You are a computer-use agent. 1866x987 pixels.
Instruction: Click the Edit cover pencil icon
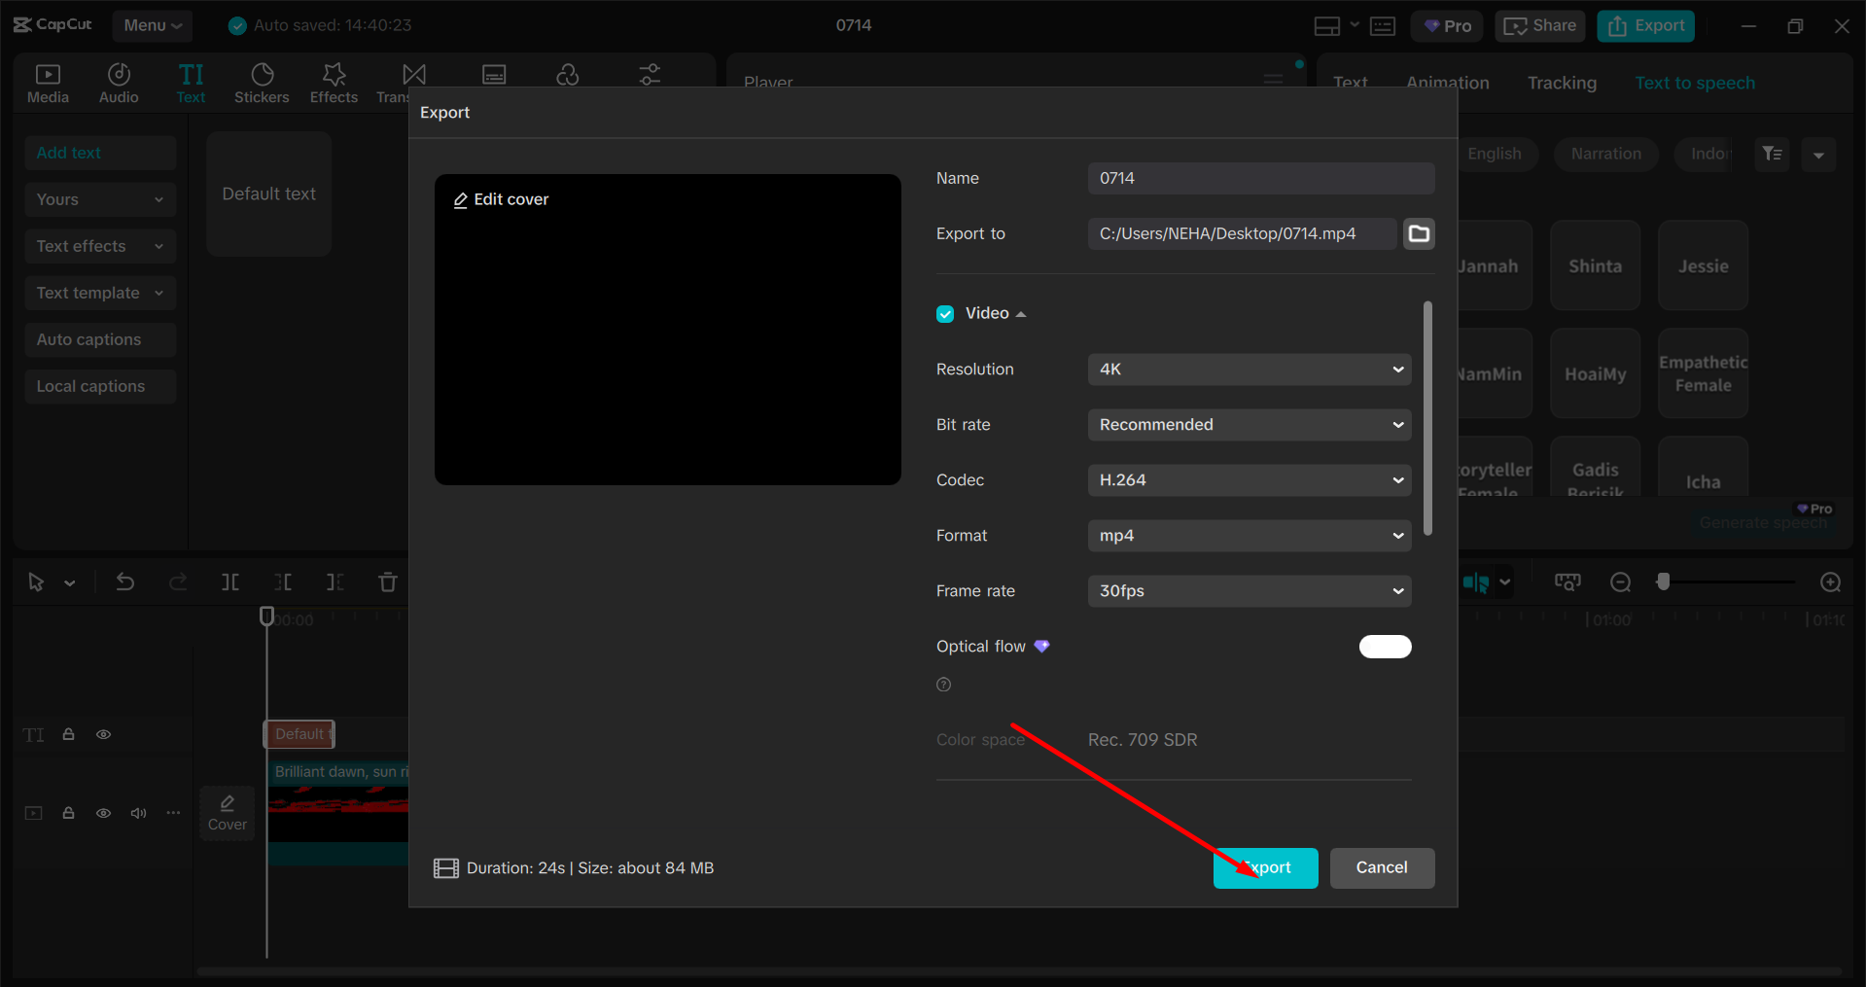click(461, 200)
